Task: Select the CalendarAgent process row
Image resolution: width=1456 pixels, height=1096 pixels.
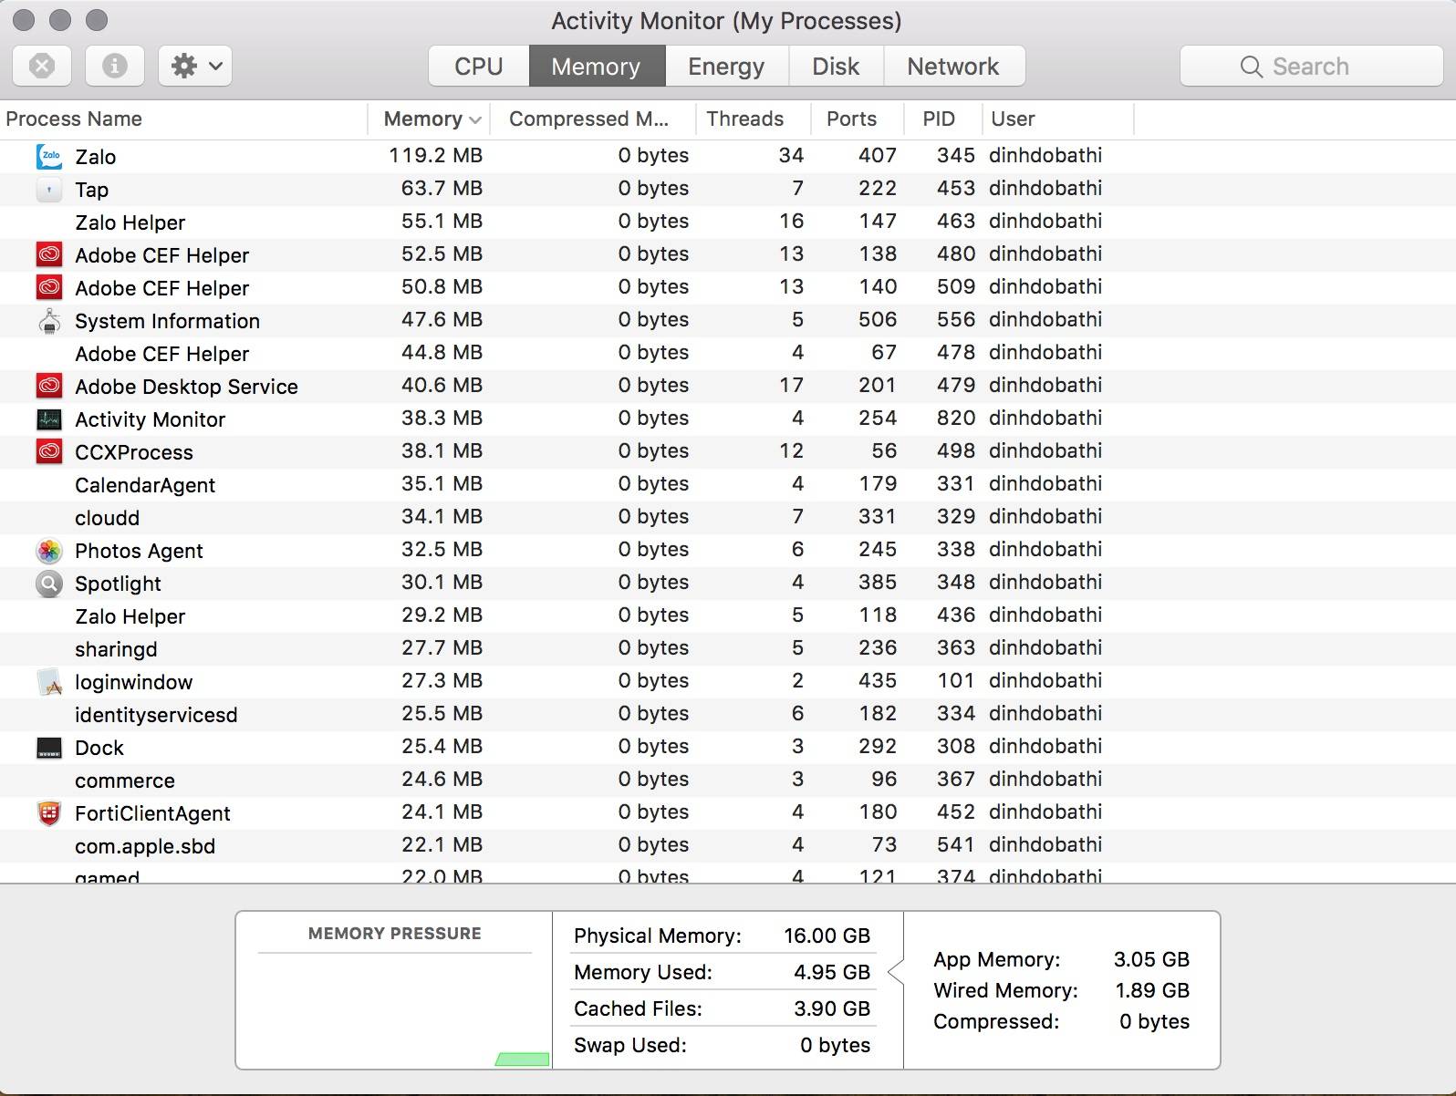Action: tap(728, 484)
